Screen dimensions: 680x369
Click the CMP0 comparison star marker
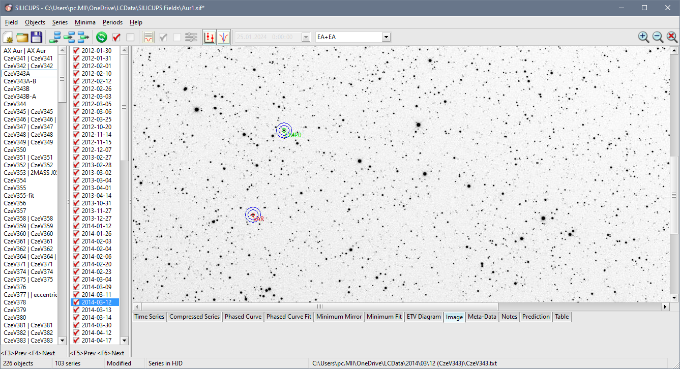click(284, 130)
